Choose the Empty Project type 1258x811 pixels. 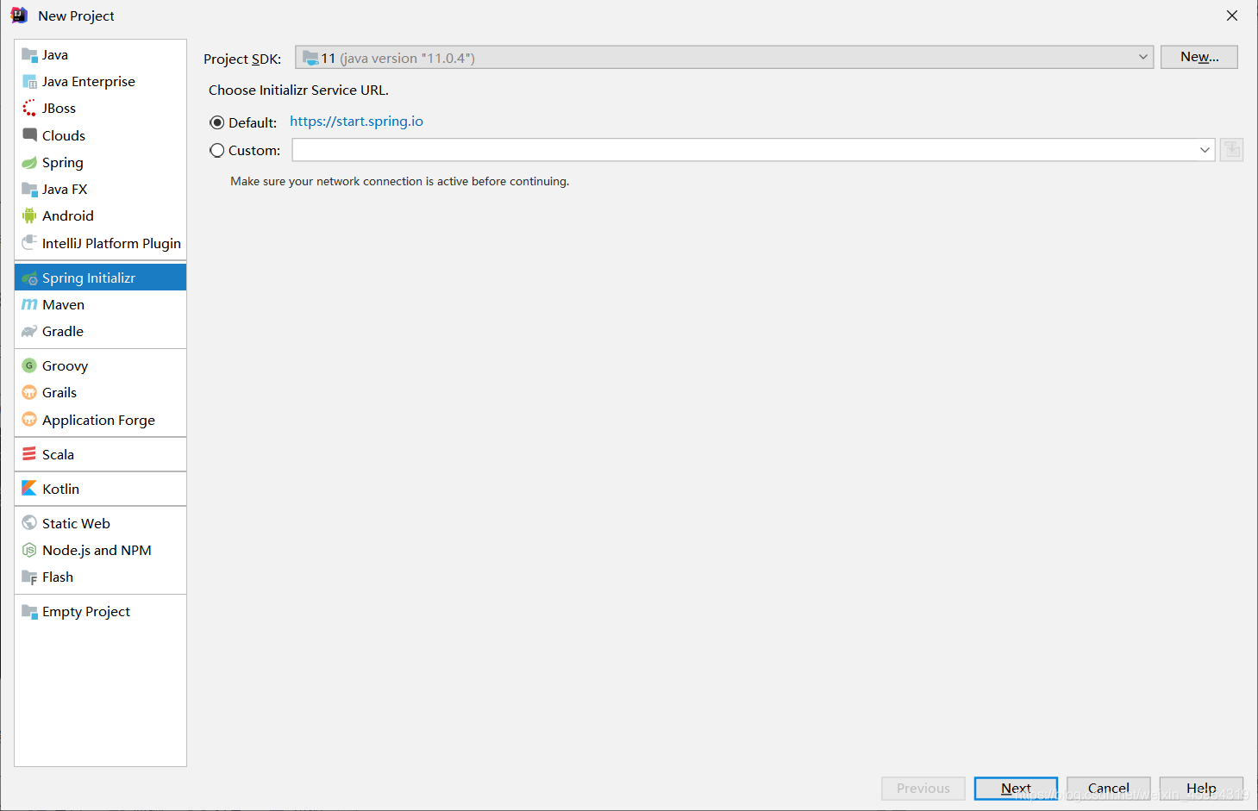tap(100, 612)
